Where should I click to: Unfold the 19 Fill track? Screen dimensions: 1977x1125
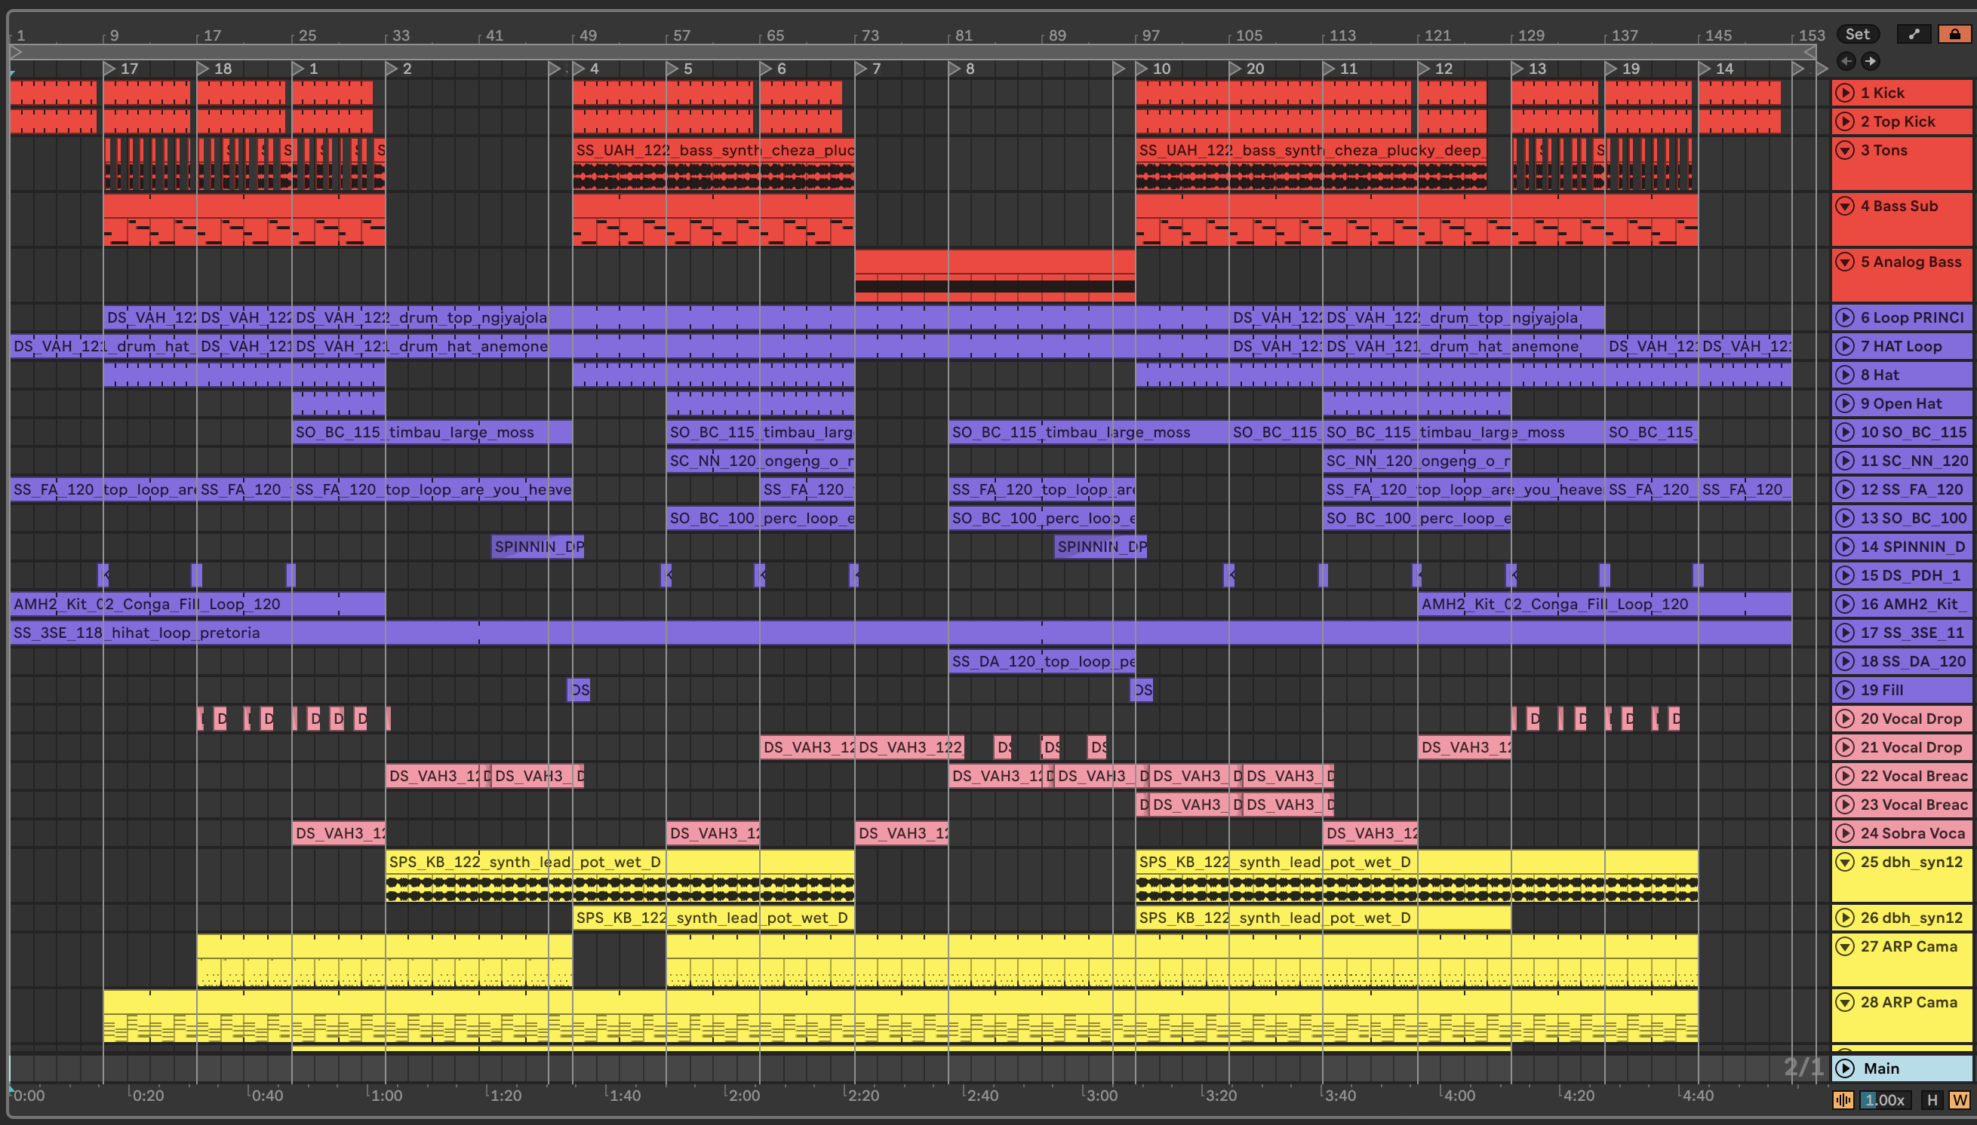(x=1845, y=690)
